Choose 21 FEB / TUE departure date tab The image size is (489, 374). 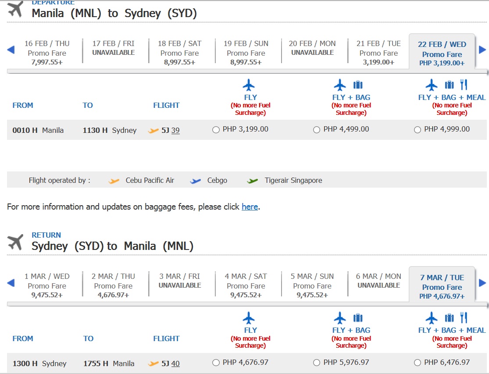pos(378,52)
